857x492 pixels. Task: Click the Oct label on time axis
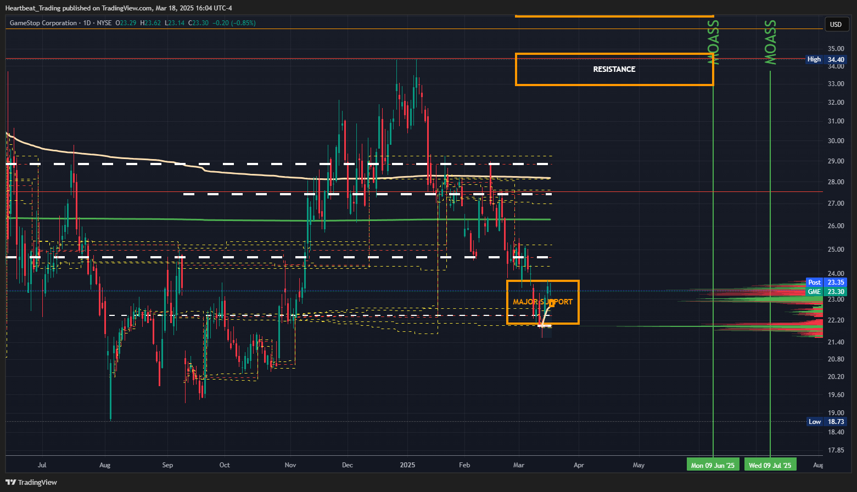[225, 465]
